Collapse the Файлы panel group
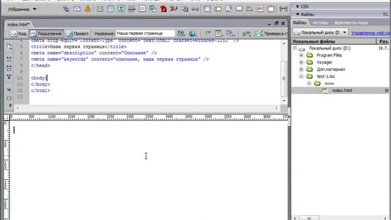Image resolution: width=391 pixels, height=220 pixels. pos(298,15)
